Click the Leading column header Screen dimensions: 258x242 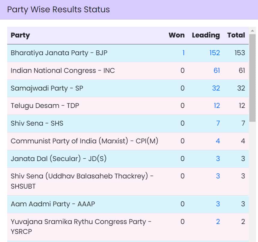click(x=205, y=35)
